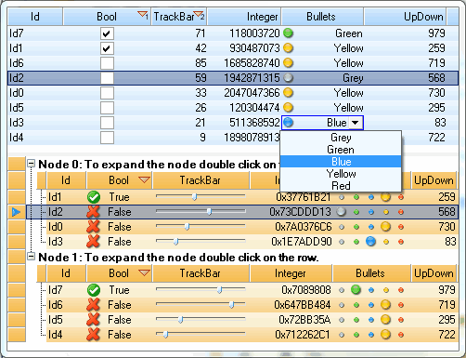
Task: Click Integer value 1685828740 in top grid
Action: (252, 63)
